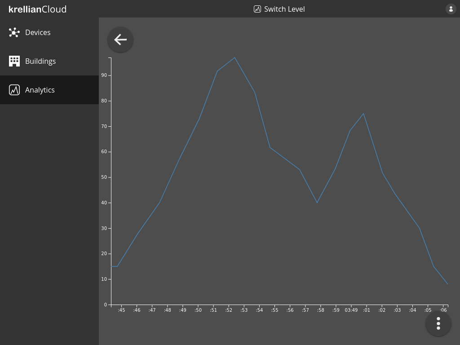Screen dimensions: 460x345
Task: Click the :45 tick label on the x-axis
Action: (121, 310)
